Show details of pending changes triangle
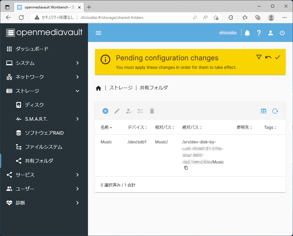The width and height of the screenshot is (293, 236). [259, 57]
